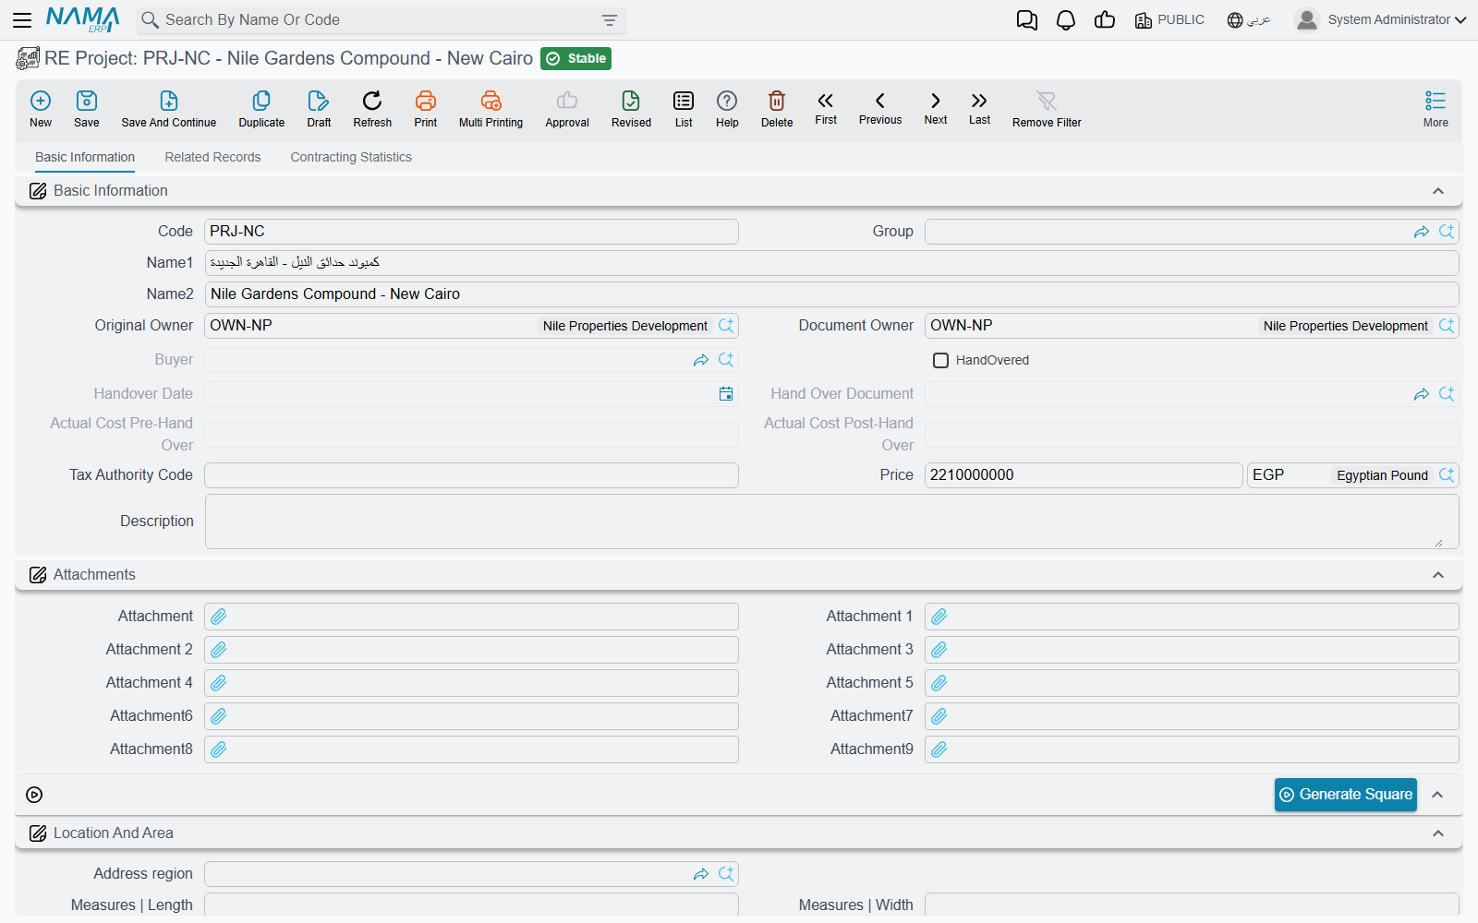Viewport: 1478px width, 923px height.
Task: Collapse the Attachments section
Action: 1438,575
